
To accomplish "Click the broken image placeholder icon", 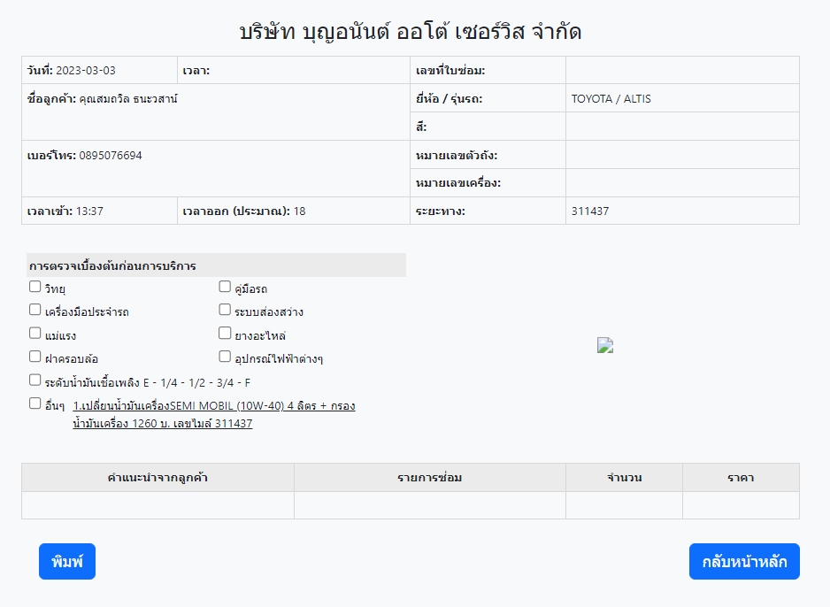I will (x=605, y=346).
